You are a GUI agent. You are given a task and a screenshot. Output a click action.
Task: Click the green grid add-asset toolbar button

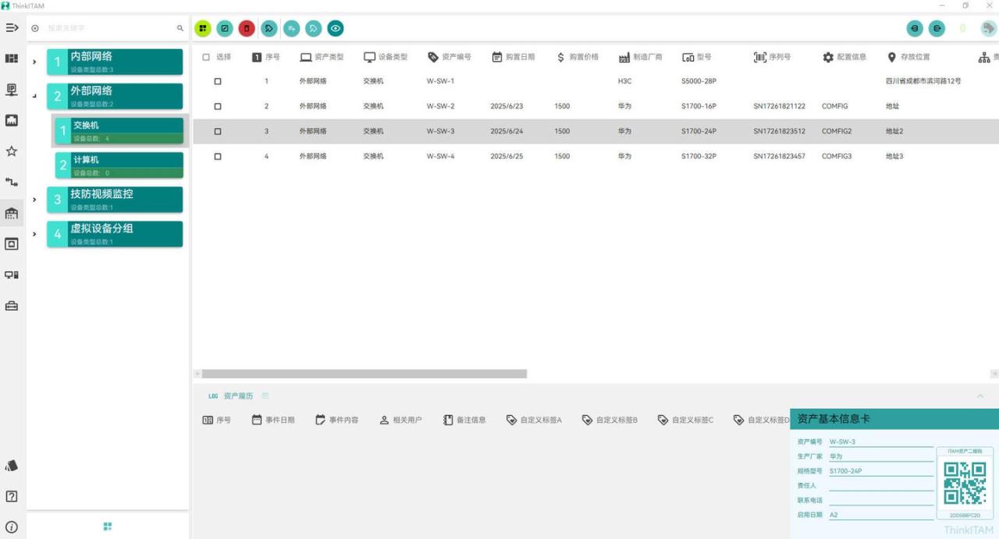[x=203, y=29]
